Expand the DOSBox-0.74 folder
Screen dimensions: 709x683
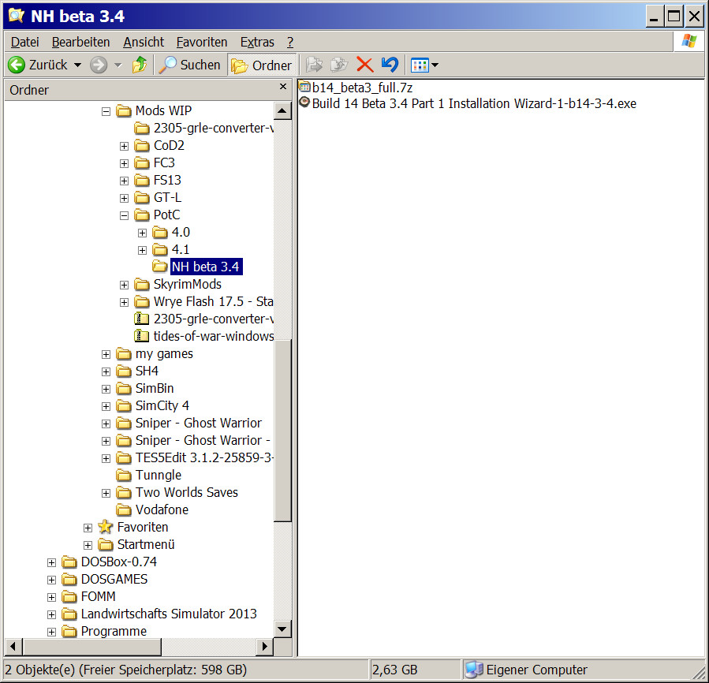coord(51,562)
